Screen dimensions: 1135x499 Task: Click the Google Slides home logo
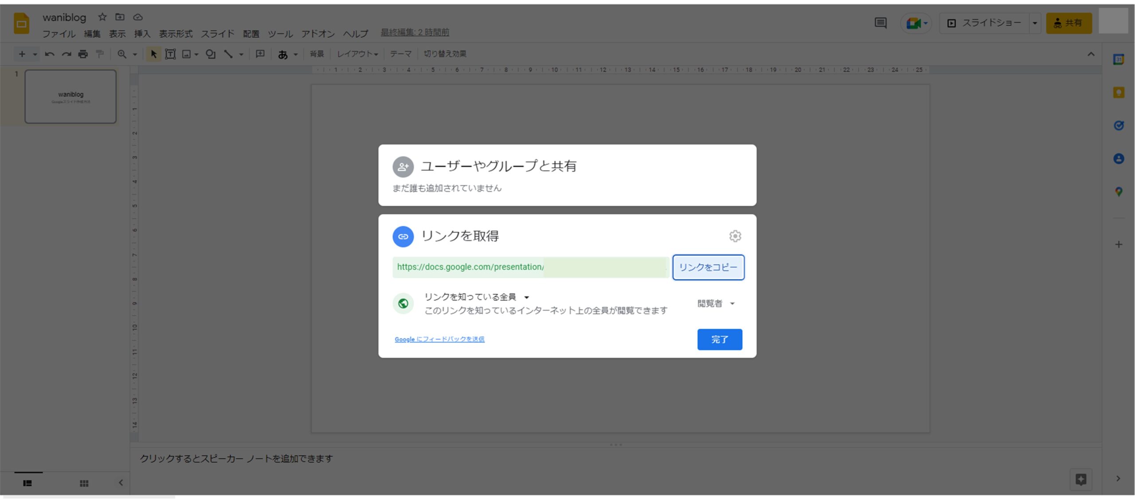pyautogui.click(x=21, y=23)
